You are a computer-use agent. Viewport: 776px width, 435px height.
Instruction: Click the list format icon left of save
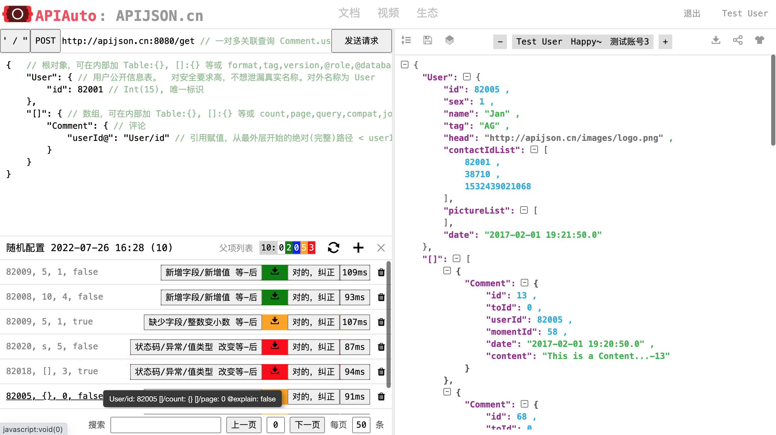click(x=406, y=40)
